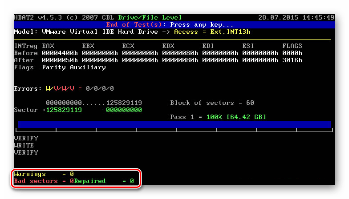Click the errors count '0/0/0/0'
This screenshot has height=199, width=349.
(100, 89)
